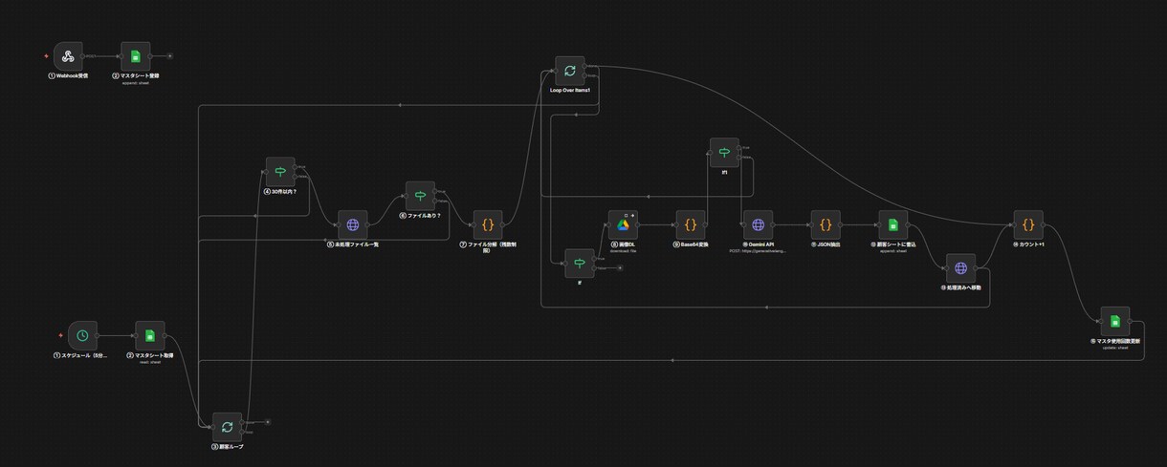Click the マスタシート登録 node label
The image size is (1167, 467).
point(136,75)
